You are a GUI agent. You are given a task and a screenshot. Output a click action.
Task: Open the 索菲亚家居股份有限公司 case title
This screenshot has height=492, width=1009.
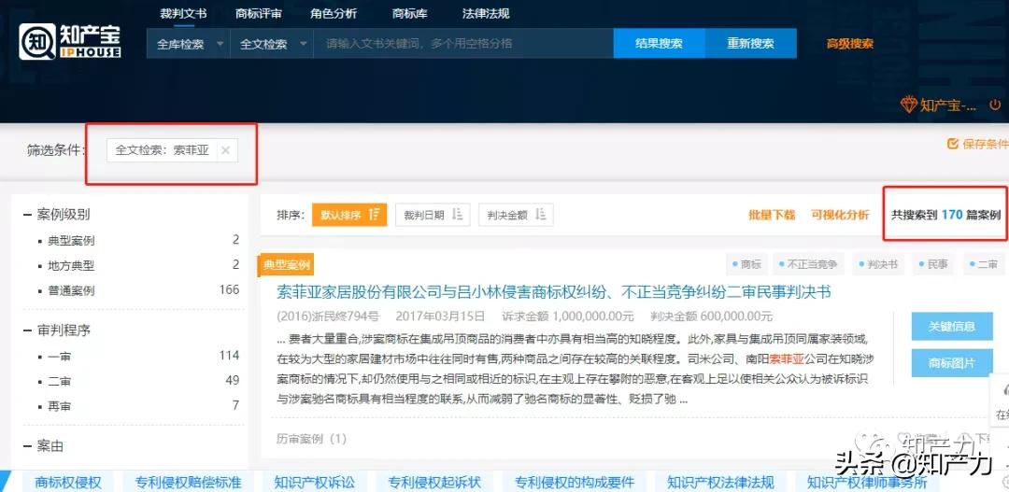click(x=554, y=292)
